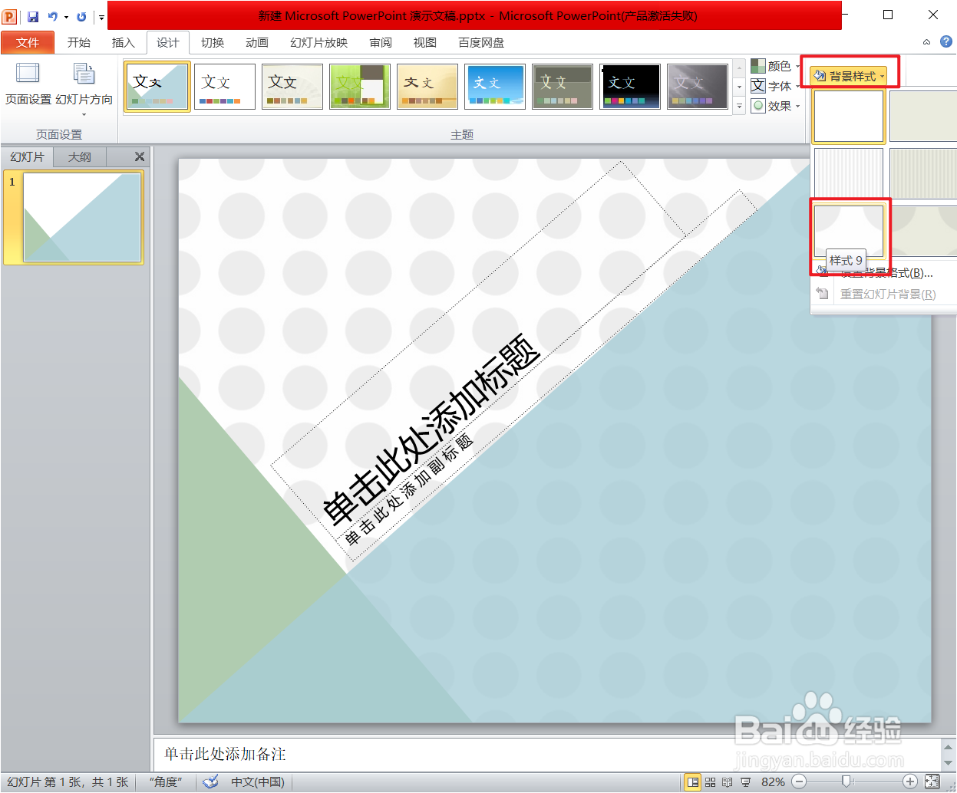Open the 切换 ribbon tab
The image size is (957, 793).
213,42
